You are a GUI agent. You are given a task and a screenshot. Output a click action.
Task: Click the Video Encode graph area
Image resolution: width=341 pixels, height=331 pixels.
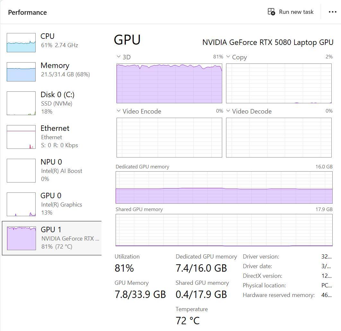click(x=169, y=137)
